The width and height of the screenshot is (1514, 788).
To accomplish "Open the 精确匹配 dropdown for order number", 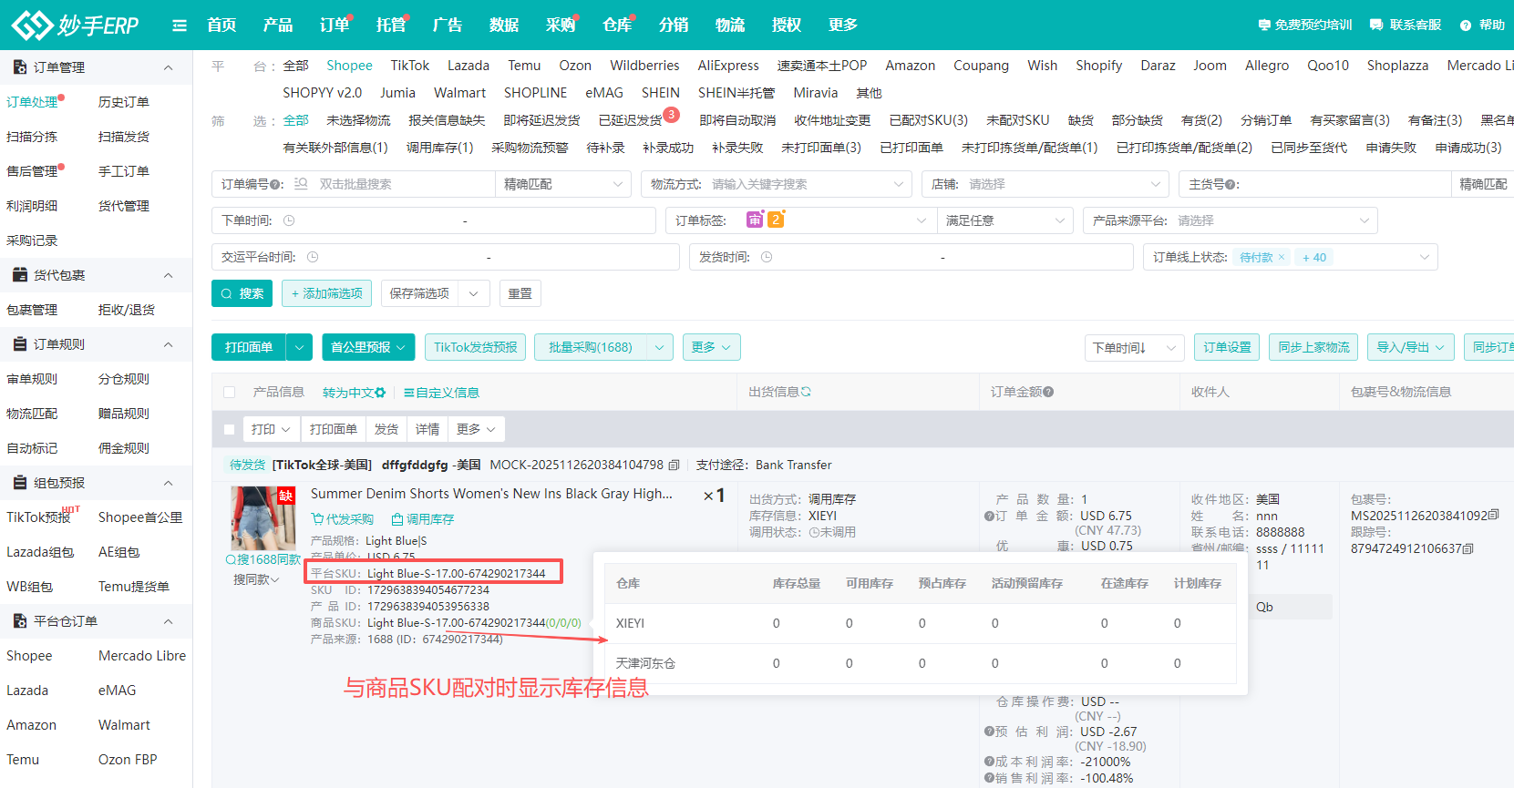I will (563, 184).
